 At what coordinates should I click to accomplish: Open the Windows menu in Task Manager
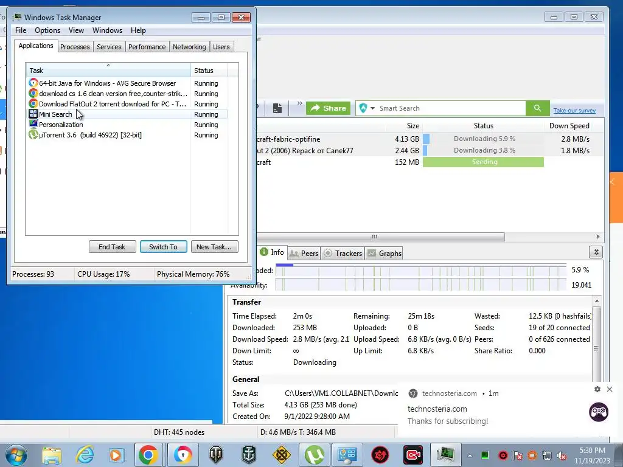click(107, 30)
